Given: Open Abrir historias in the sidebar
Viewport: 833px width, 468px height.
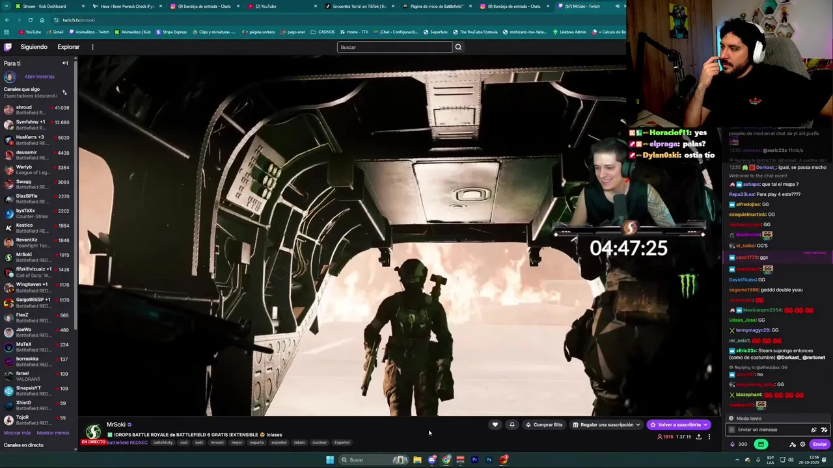Looking at the screenshot, I should pyautogui.click(x=40, y=77).
